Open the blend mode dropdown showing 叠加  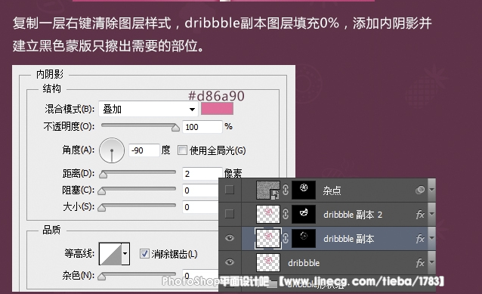(149, 109)
